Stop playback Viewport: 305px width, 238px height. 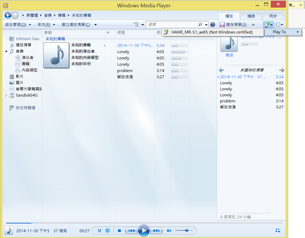coord(119,231)
